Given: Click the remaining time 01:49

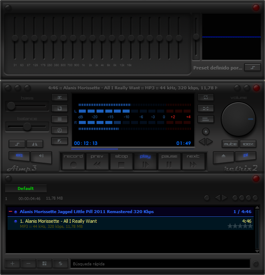Looking at the screenshot, I should (x=184, y=143).
